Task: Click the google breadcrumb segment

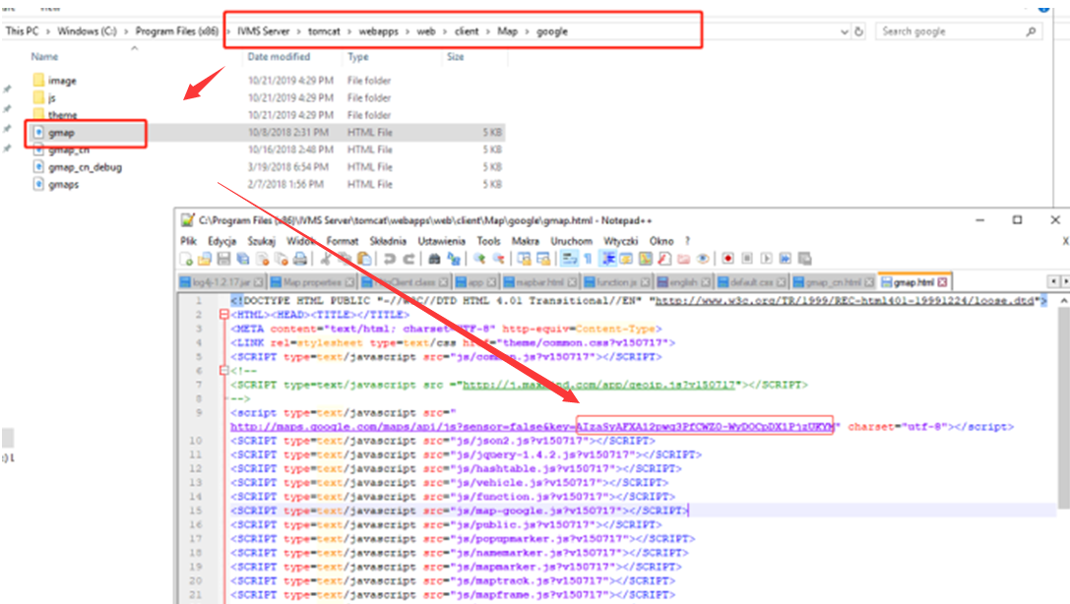Action: [551, 31]
